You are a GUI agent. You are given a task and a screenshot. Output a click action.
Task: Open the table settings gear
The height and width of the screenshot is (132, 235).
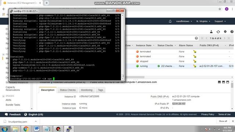[225, 32]
